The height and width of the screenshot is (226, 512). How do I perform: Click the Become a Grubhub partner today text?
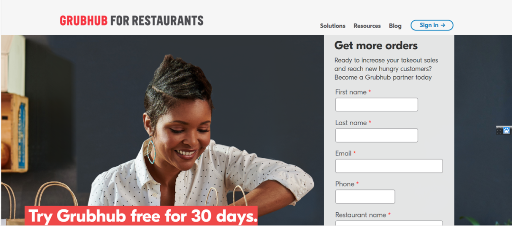[x=383, y=77]
